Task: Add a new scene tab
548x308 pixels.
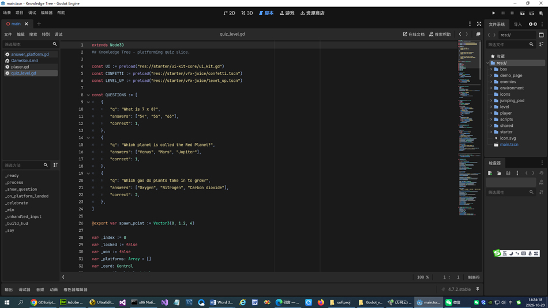Action: 39,24
